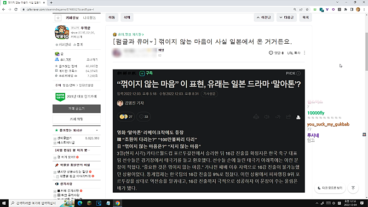Viewport: 368px width, 207px height.
Task: Open the 유머,정보 게시판 breadcrumb link
Action: (130, 34)
